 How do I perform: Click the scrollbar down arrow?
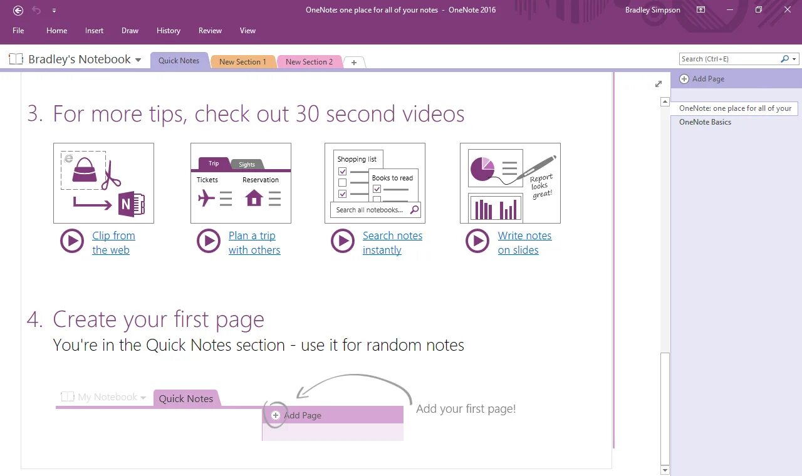pyautogui.click(x=665, y=470)
